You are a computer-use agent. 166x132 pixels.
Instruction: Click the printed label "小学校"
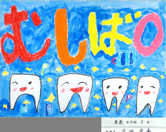[131, 122]
